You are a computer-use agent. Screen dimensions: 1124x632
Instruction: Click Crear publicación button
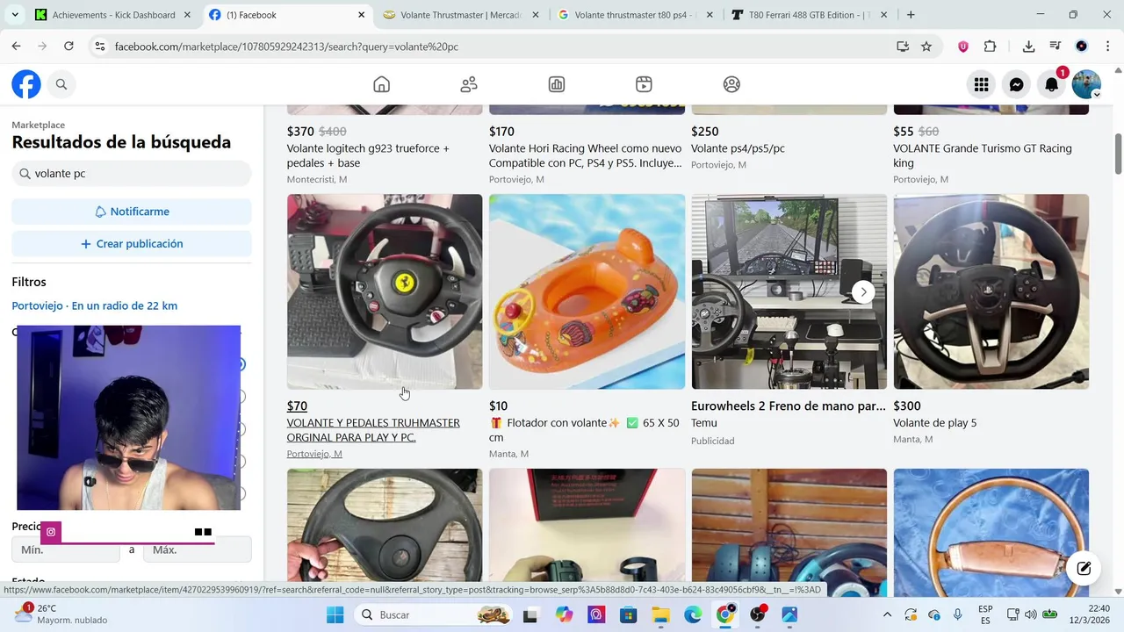tap(132, 243)
